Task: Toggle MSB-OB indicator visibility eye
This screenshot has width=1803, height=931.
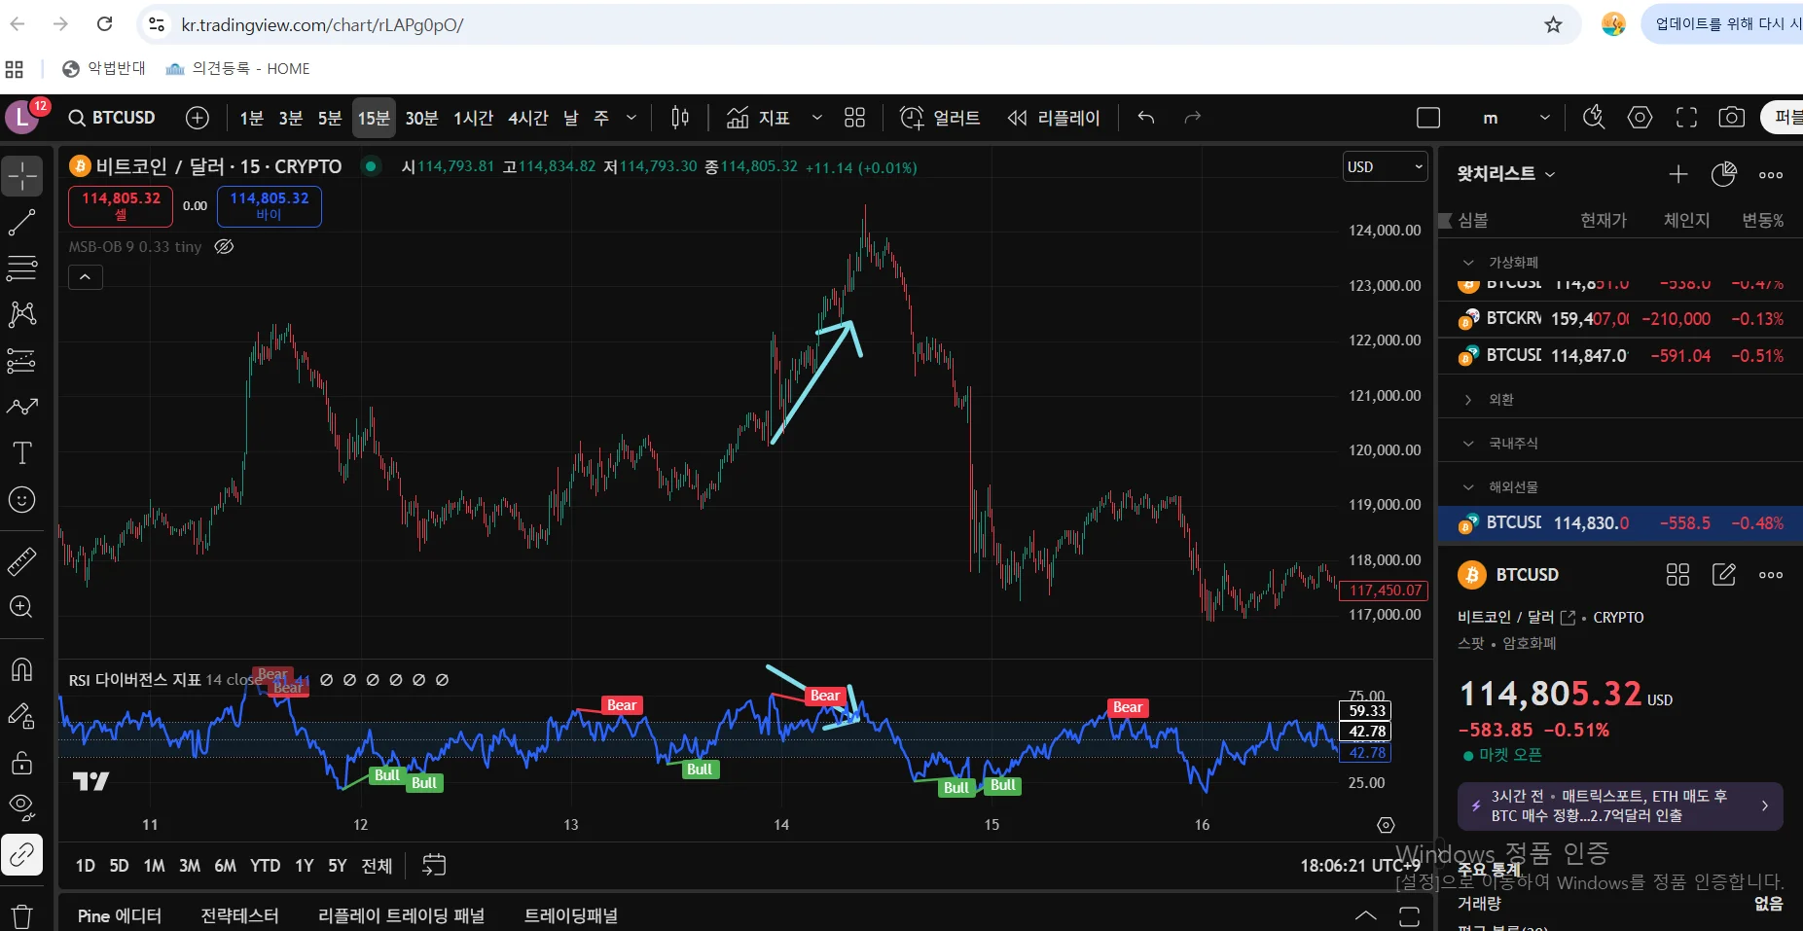Action: (224, 247)
